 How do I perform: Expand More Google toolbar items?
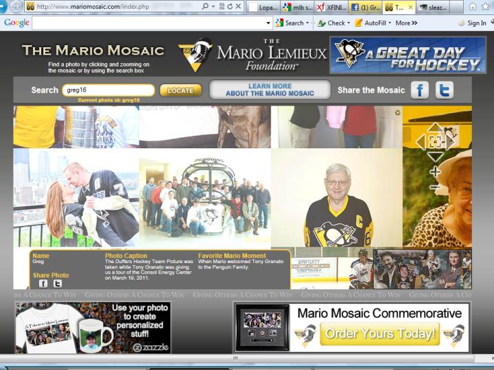pos(406,23)
